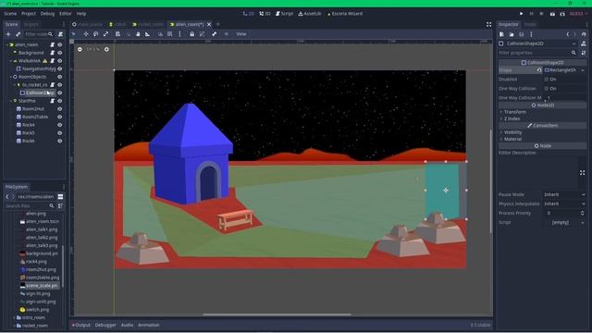Image resolution: width=592 pixels, height=333 pixels.
Task: Toggle distraction free mode
Action: click(x=489, y=24)
